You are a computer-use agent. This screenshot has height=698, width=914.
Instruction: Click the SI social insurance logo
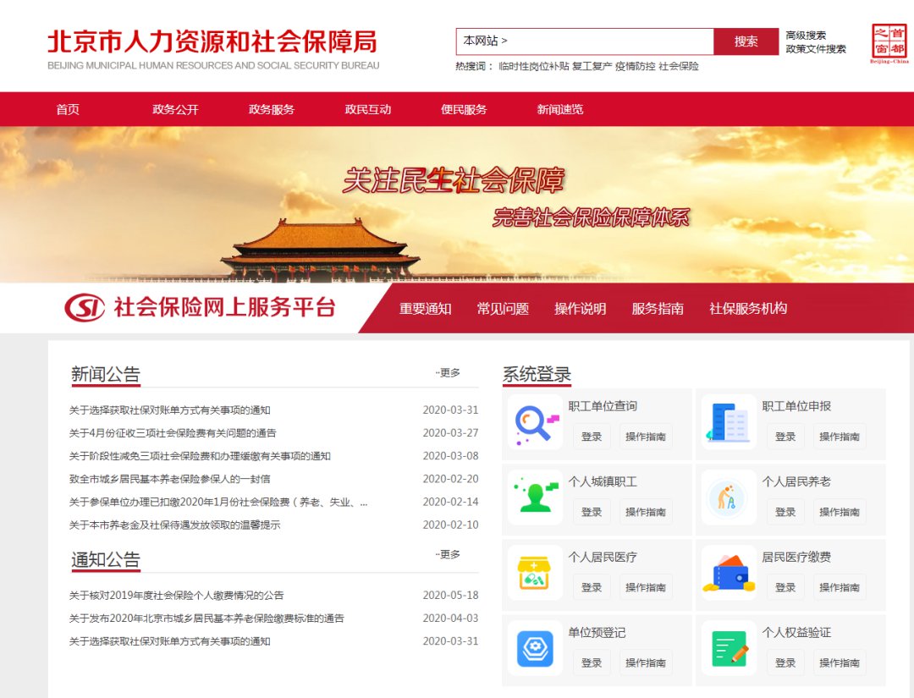pos(85,308)
